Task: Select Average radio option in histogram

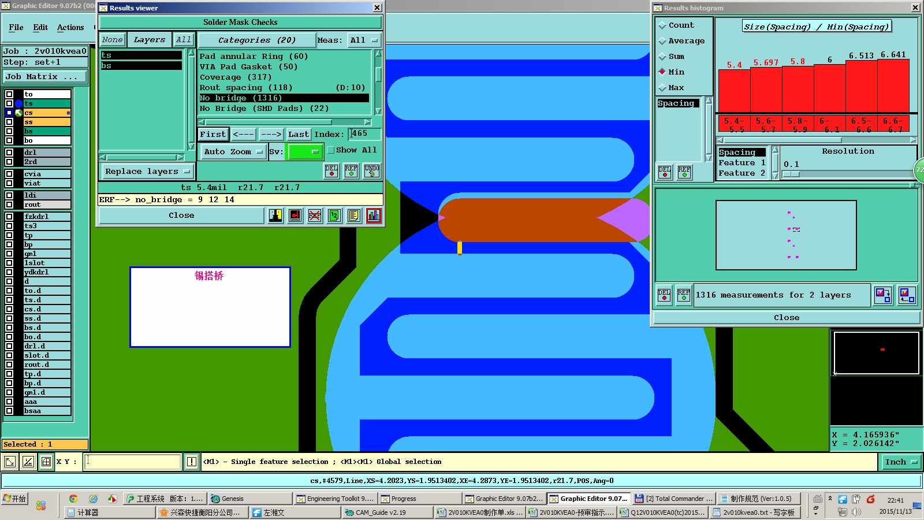Action: (662, 41)
